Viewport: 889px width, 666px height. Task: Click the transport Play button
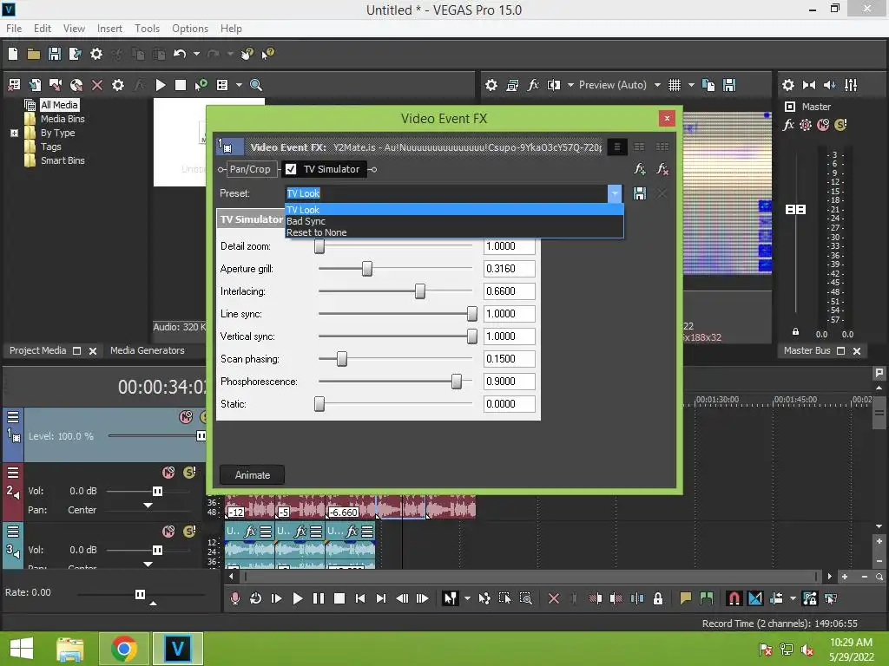coord(297,598)
